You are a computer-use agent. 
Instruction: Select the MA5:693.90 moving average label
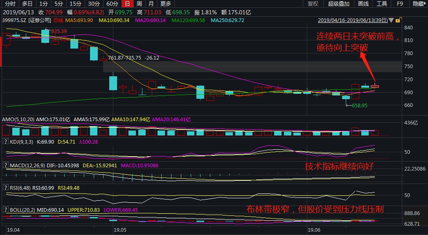click(79, 20)
